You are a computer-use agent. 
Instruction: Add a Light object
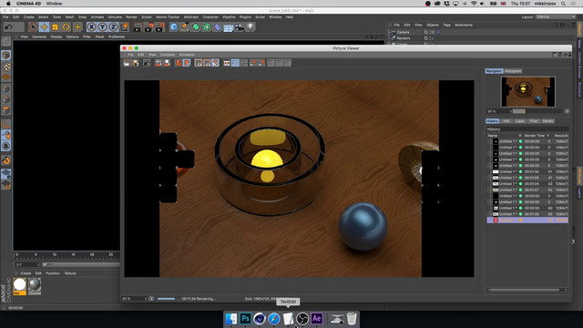251,26
